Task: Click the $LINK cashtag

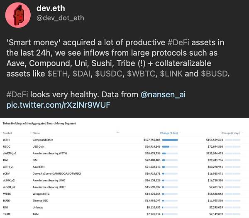Action: pos(171,74)
